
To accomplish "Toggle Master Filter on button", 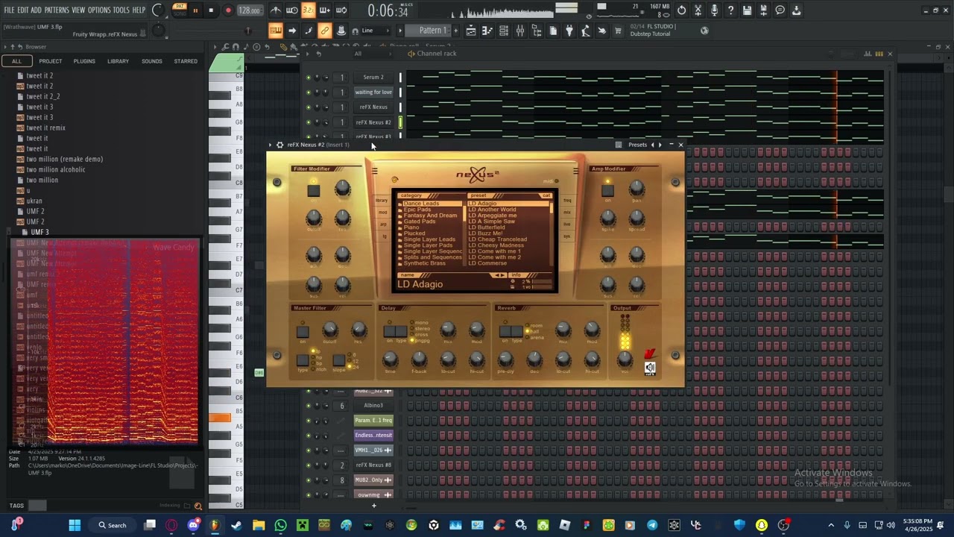I will [303, 331].
